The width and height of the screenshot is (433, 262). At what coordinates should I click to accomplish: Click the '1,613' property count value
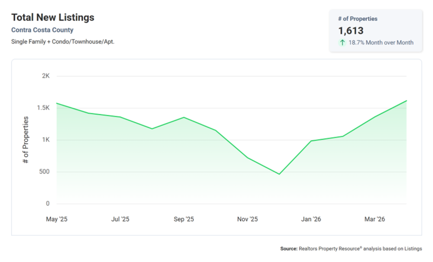(x=351, y=31)
